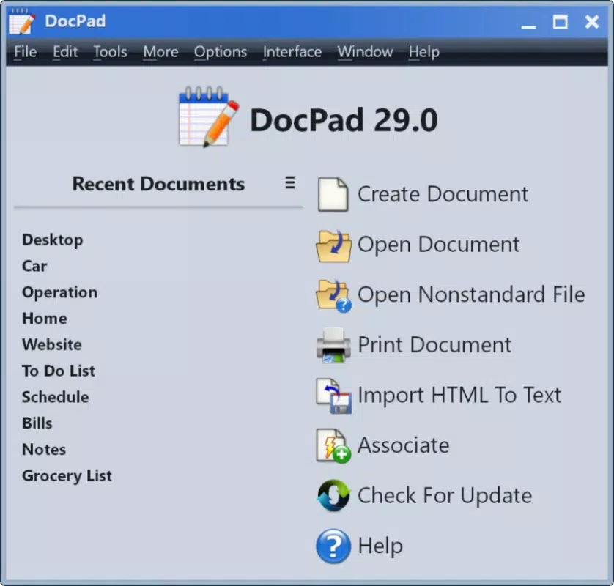Open recent document Grocery List
The image size is (614, 586).
[67, 476]
